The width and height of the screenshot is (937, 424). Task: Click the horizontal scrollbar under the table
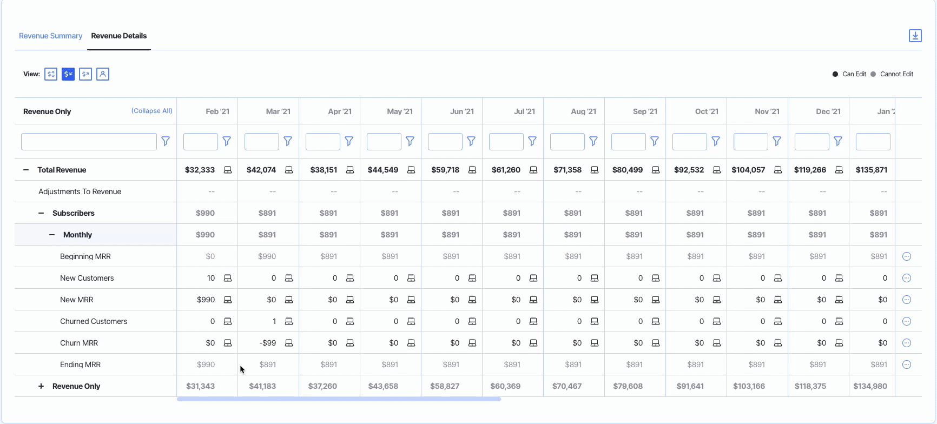(339, 399)
